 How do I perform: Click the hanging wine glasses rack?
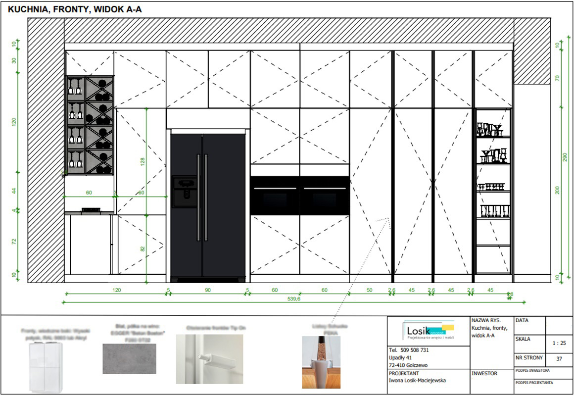pos(76,125)
